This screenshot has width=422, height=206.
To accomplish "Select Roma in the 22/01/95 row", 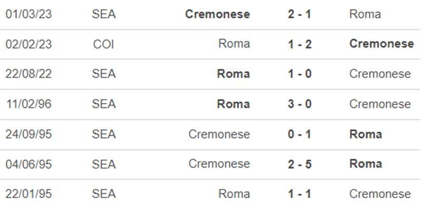I will click(x=234, y=194).
